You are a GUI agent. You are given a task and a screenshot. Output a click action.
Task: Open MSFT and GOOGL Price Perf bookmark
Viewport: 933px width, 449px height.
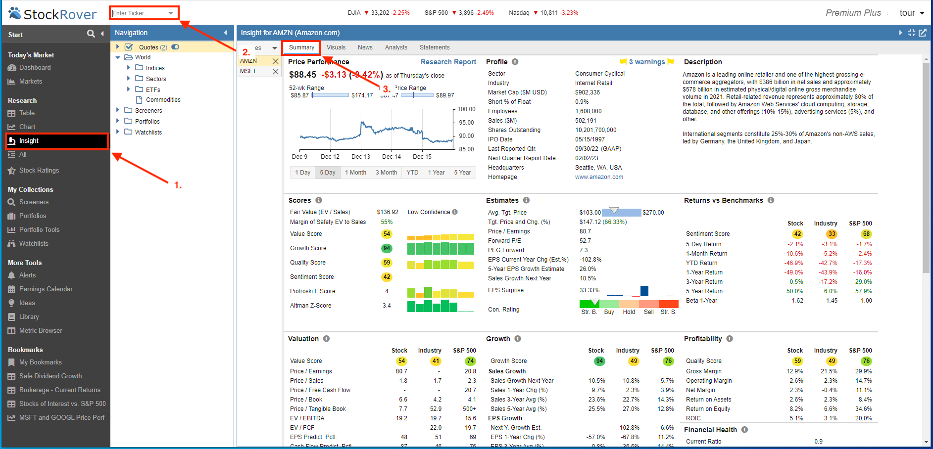tap(56, 418)
